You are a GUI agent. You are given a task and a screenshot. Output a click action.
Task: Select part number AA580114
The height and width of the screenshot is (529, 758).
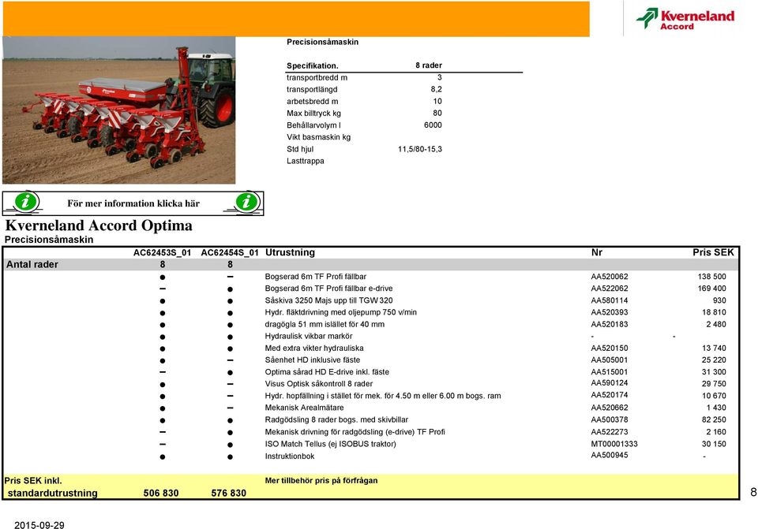pyautogui.click(x=609, y=300)
